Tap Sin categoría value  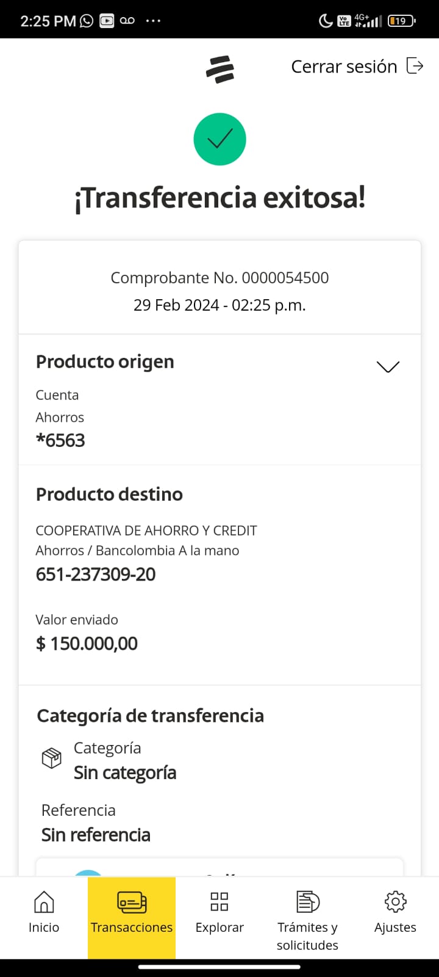click(x=125, y=773)
